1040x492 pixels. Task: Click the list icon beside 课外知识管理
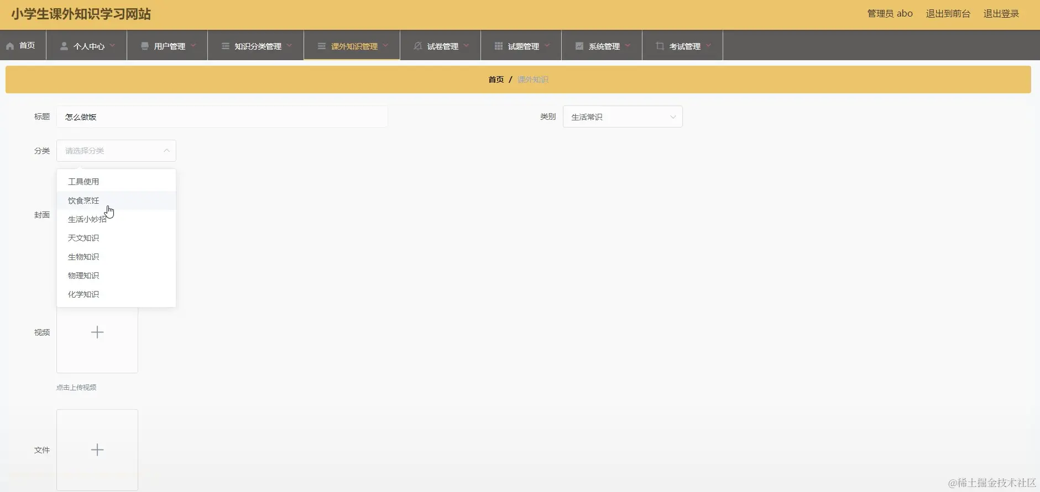[x=322, y=46]
